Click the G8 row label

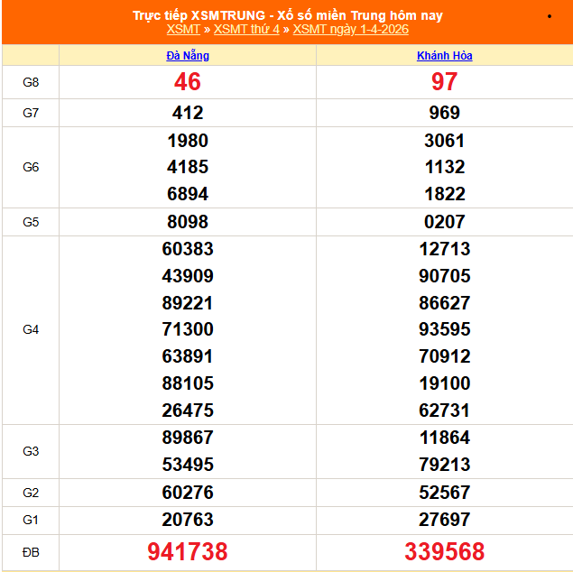click(x=31, y=82)
